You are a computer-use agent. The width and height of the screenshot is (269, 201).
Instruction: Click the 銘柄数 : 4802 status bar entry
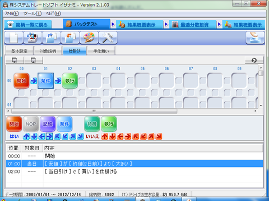tap(101, 194)
